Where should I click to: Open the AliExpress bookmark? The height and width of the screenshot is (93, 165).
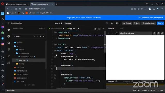point(30,13)
